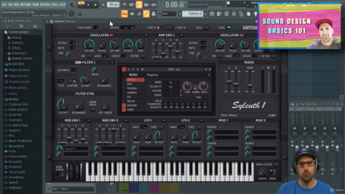345x194 pixels.
Task: Toggle the REVERB effect checkbox
Action: [x=124, y=106]
